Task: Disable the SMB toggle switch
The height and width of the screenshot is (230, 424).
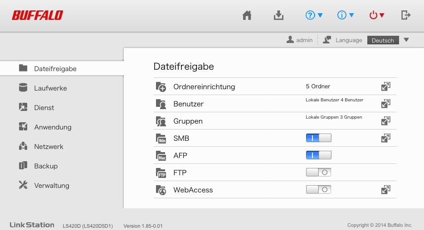Action: pyautogui.click(x=318, y=138)
